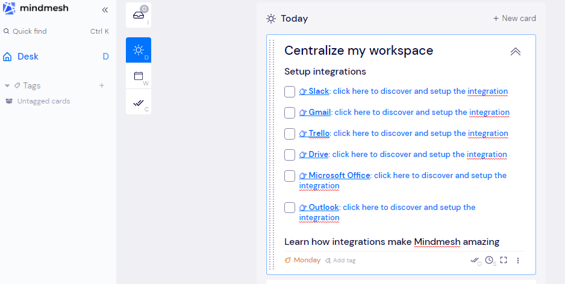
Task: Open the Week calendar view icon
Action: click(x=139, y=76)
